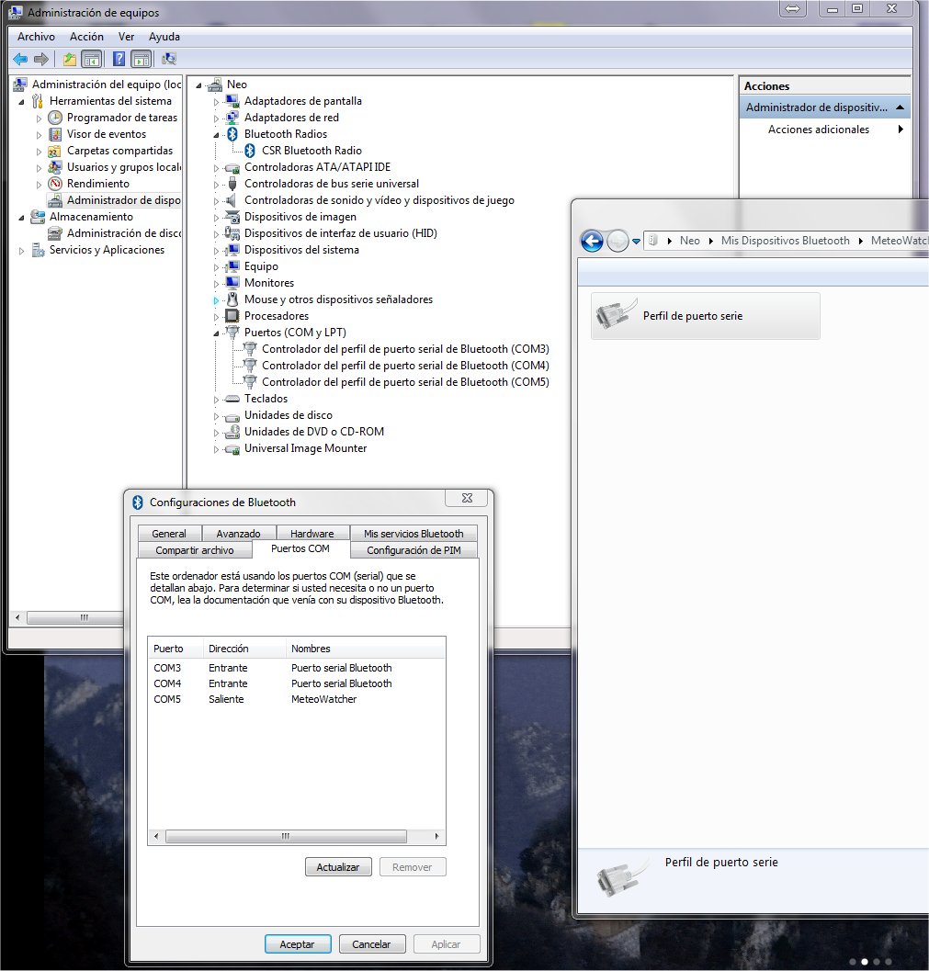Select the CSR Bluetooth Radio device
The height and width of the screenshot is (971, 929).
point(312,151)
